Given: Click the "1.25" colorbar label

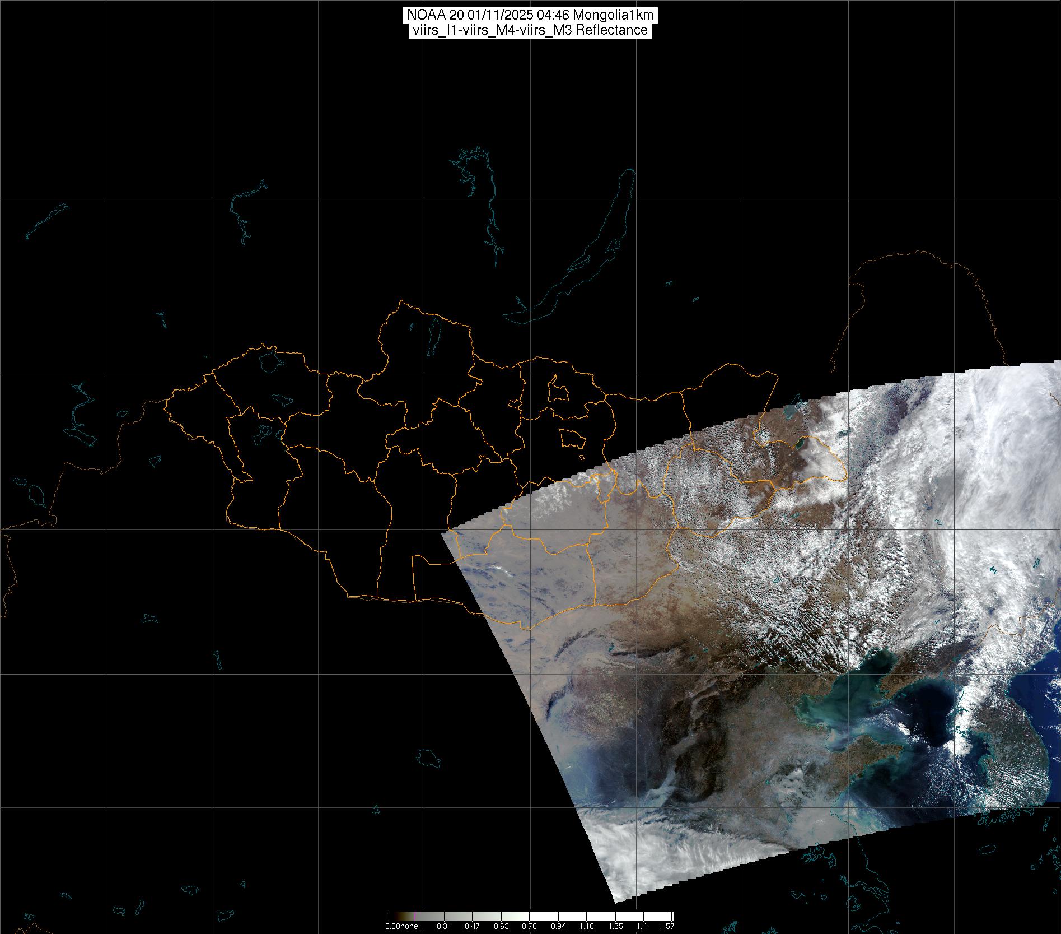Looking at the screenshot, I should (615, 926).
